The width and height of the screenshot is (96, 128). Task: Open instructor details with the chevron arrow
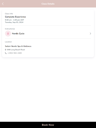pos(90,33)
